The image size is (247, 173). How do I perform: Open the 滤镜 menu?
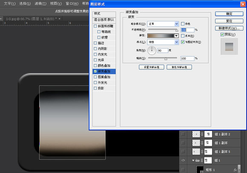point(40,3)
